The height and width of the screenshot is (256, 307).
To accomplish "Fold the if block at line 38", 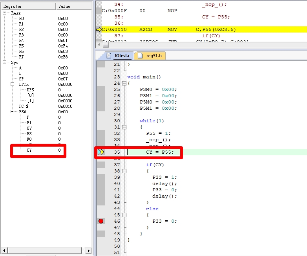I will [x=124, y=171].
